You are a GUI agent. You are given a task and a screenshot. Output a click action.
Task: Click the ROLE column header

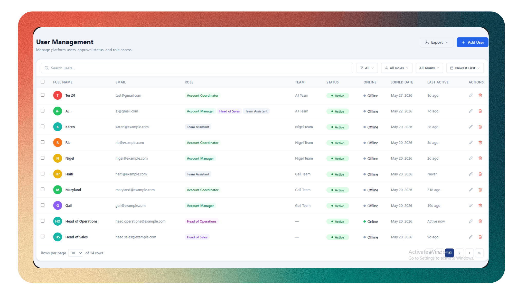[189, 82]
